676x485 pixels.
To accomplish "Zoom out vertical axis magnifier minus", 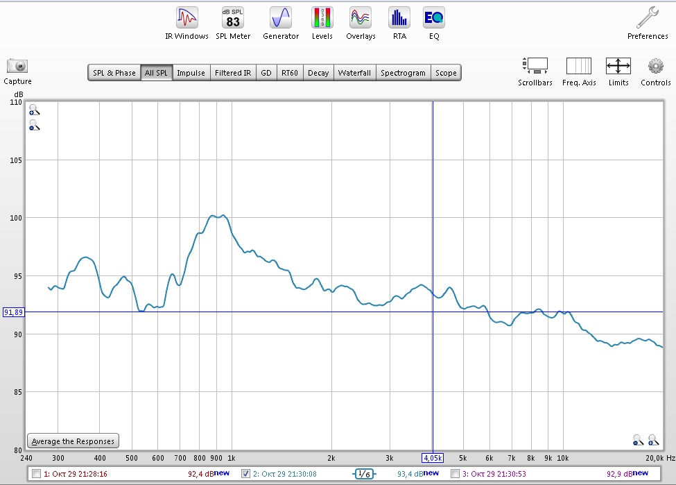I will point(34,125).
